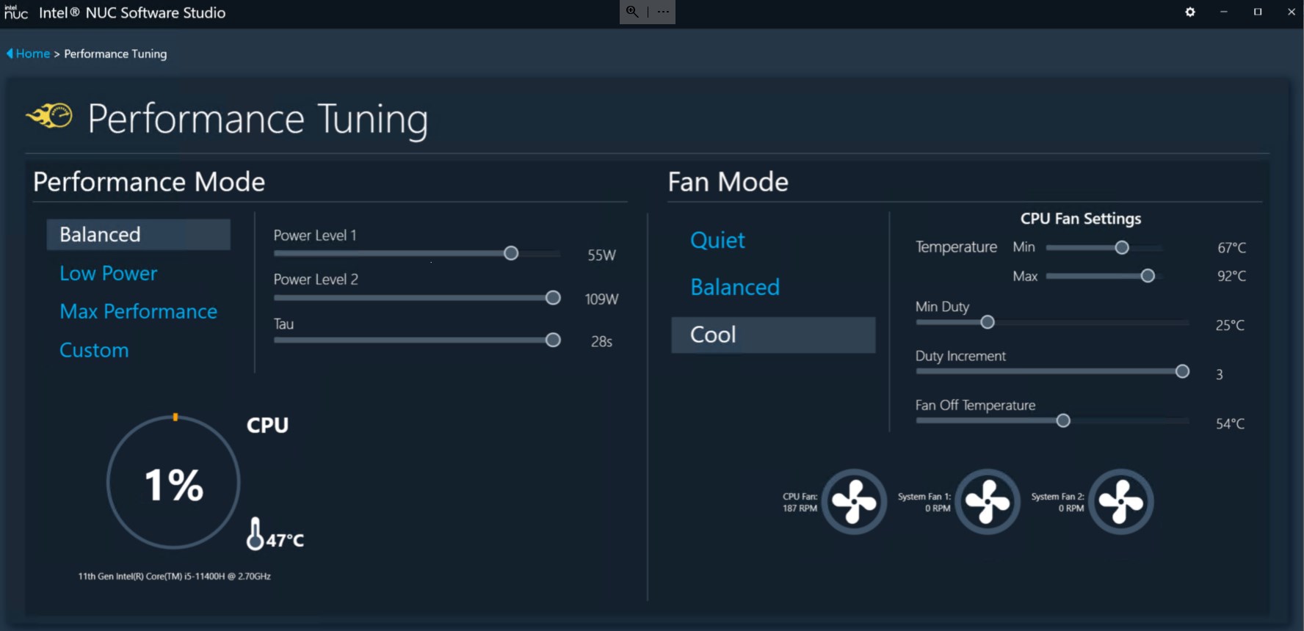Click the 11th Gen Intel Core processor name

pos(175,576)
